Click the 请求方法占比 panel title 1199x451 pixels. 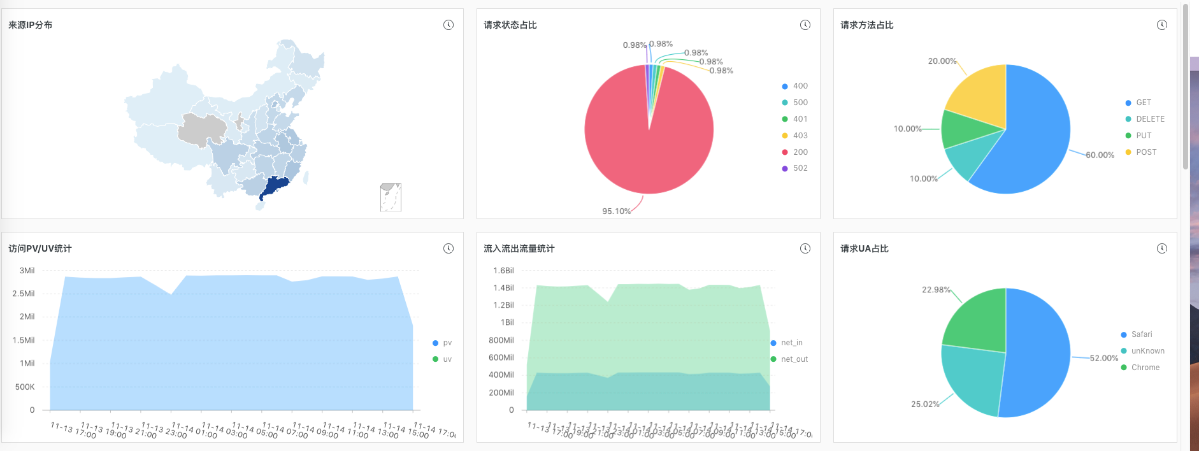click(867, 25)
